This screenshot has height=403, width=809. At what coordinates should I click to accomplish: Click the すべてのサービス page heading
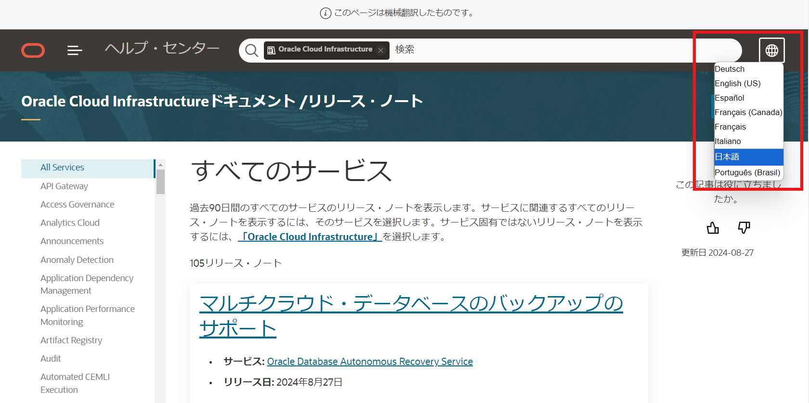(x=291, y=171)
